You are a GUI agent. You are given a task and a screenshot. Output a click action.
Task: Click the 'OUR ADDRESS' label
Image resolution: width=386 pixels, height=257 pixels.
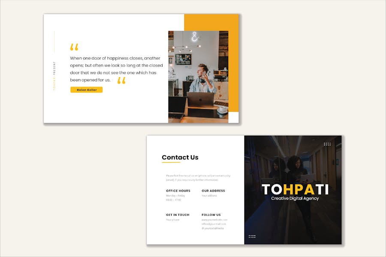(x=213, y=191)
